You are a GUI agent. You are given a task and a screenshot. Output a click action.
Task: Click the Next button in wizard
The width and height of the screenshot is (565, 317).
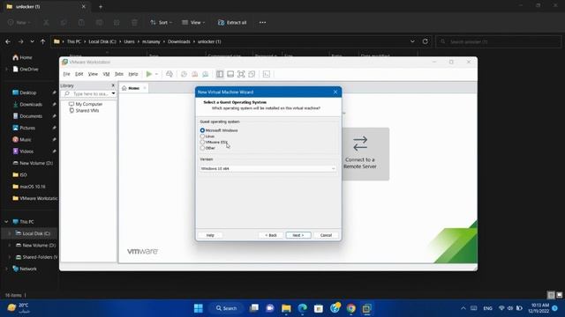(x=298, y=235)
